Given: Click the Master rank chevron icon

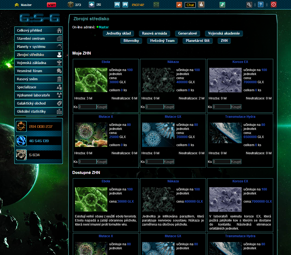Looking at the screenshot, I should 17,5.
